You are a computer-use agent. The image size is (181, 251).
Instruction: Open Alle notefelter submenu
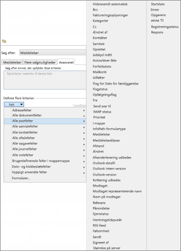click(x=45, y=155)
